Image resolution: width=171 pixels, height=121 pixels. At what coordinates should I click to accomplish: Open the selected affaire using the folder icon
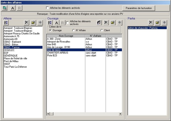(33, 22)
